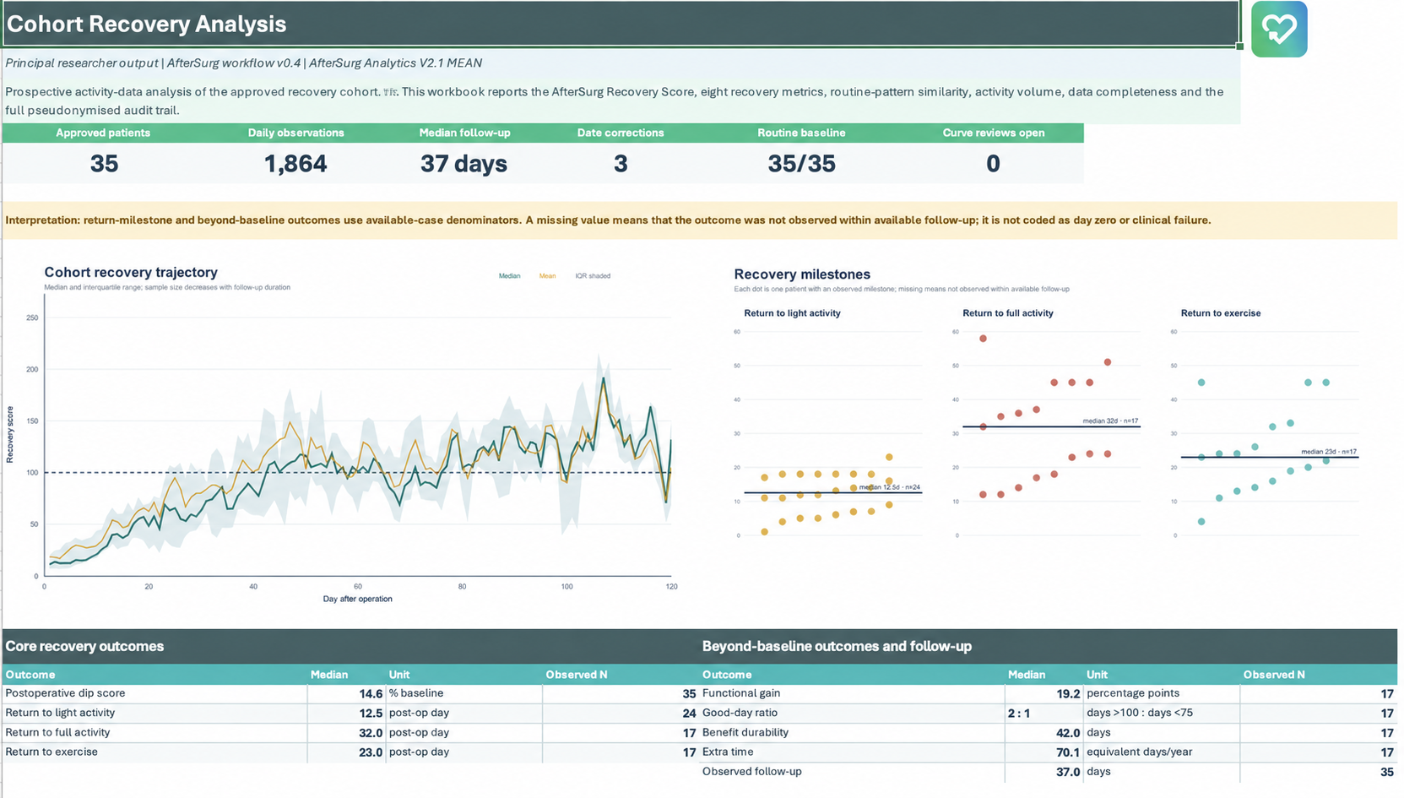This screenshot has height=798, width=1404.
Task: Click the '42.0' Benefit durability median
Action: click(1044, 733)
